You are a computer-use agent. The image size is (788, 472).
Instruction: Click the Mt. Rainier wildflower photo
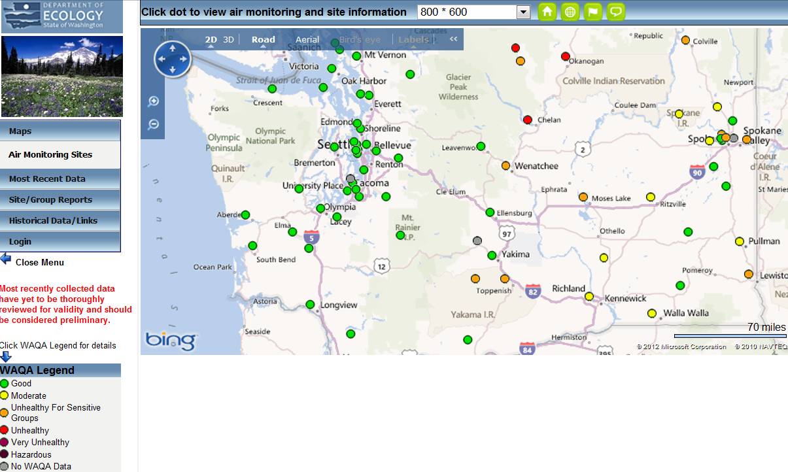(62, 76)
